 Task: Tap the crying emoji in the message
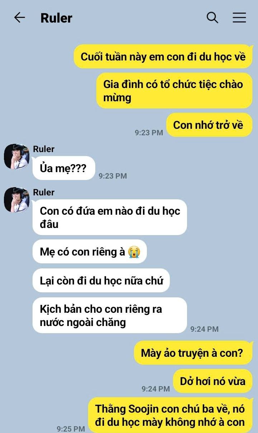pos(134,252)
